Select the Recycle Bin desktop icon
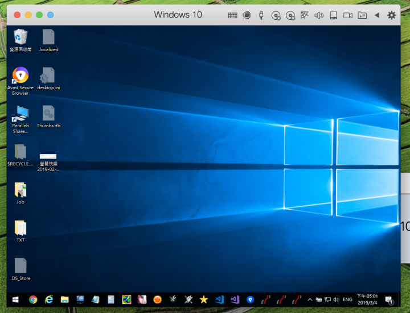The image size is (410, 313). (x=20, y=40)
